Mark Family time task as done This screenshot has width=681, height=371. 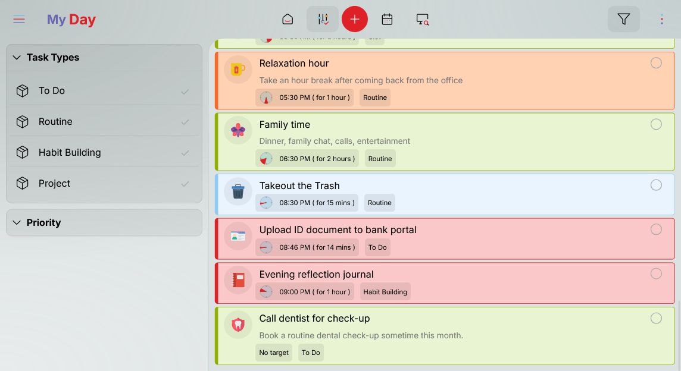click(x=656, y=124)
